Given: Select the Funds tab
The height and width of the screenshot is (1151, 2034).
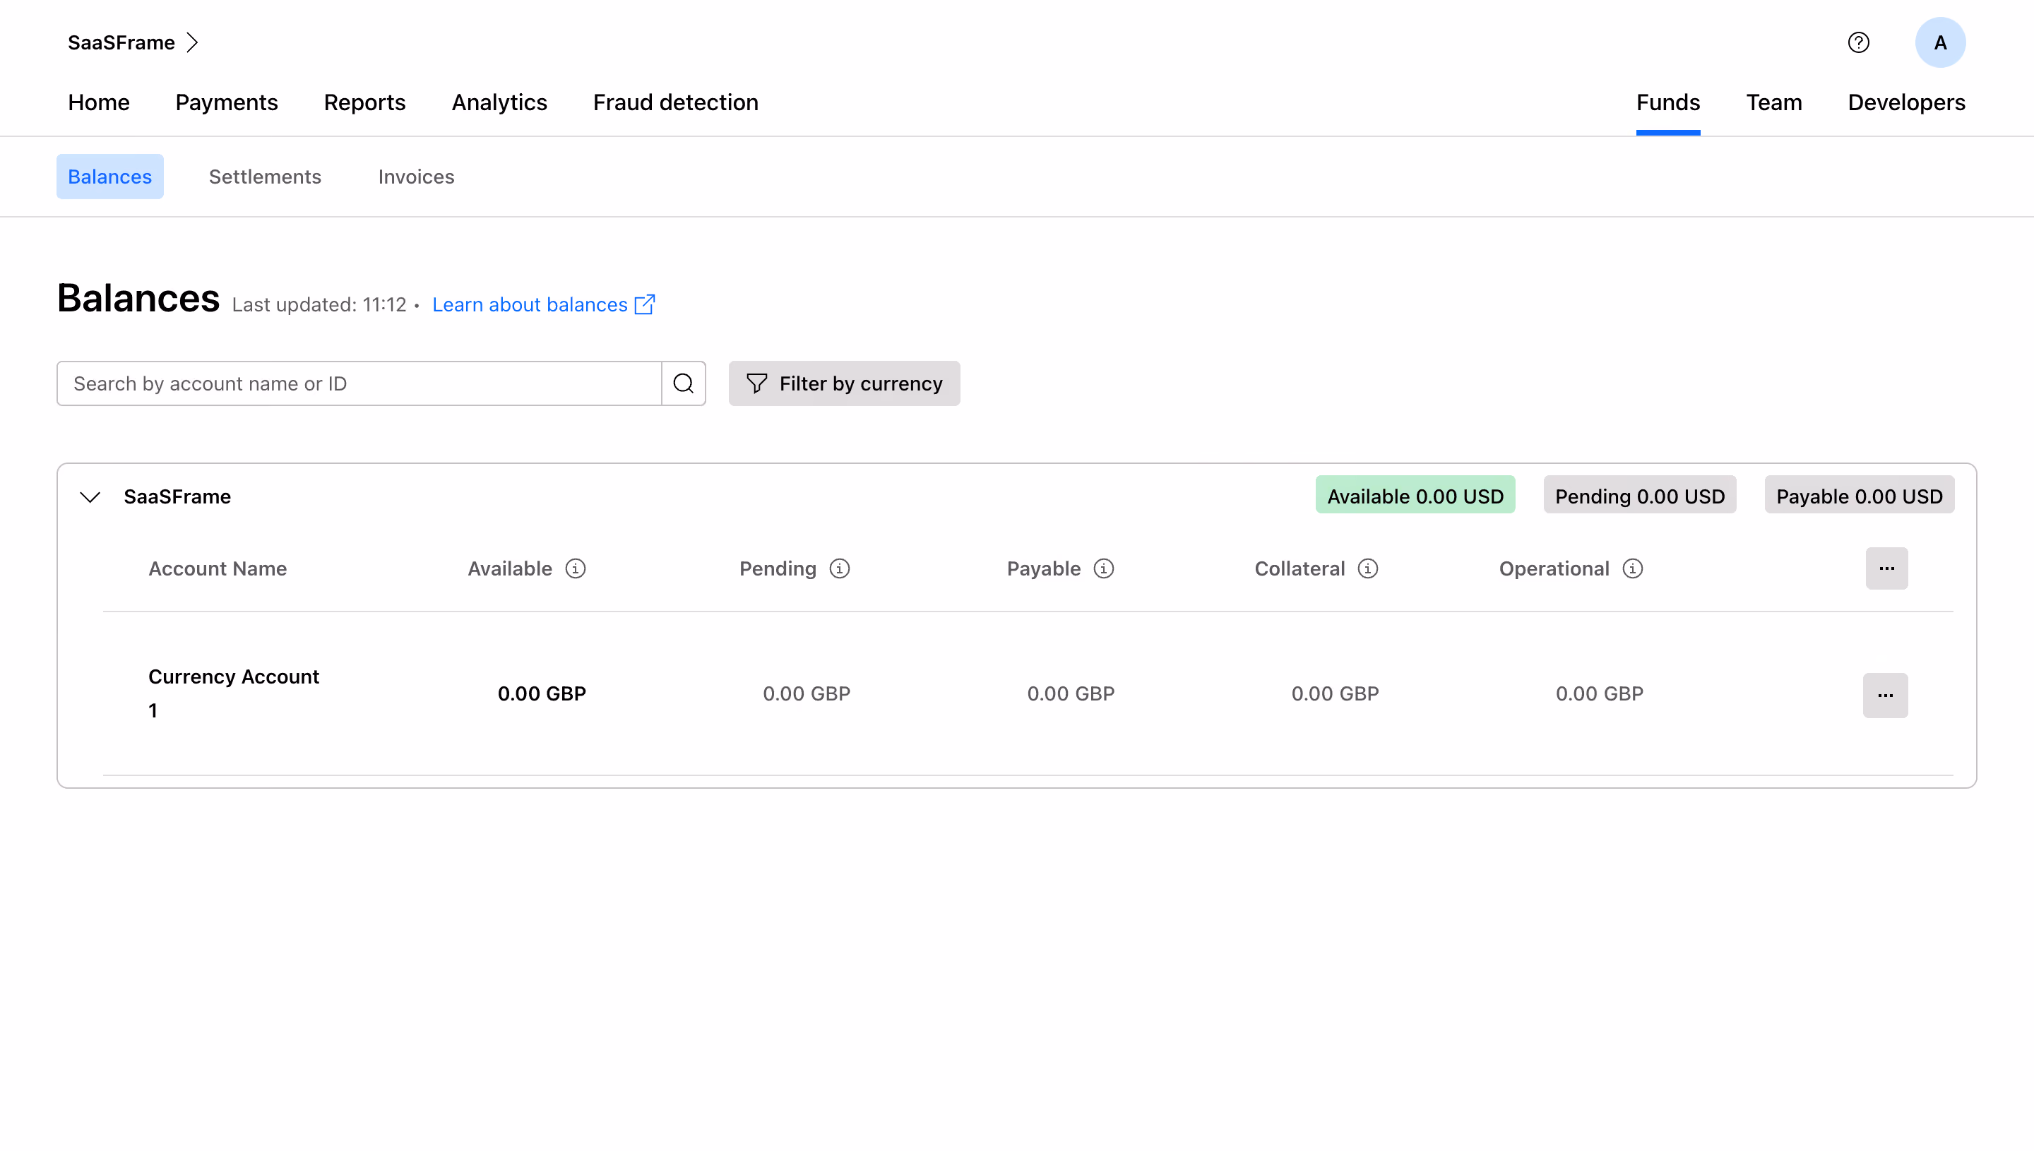Looking at the screenshot, I should (1668, 103).
